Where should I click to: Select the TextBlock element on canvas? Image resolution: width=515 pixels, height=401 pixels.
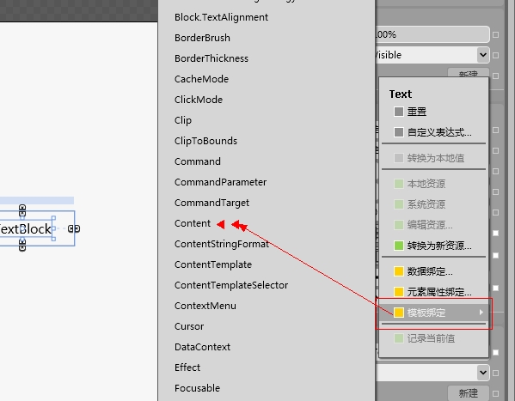(26, 229)
